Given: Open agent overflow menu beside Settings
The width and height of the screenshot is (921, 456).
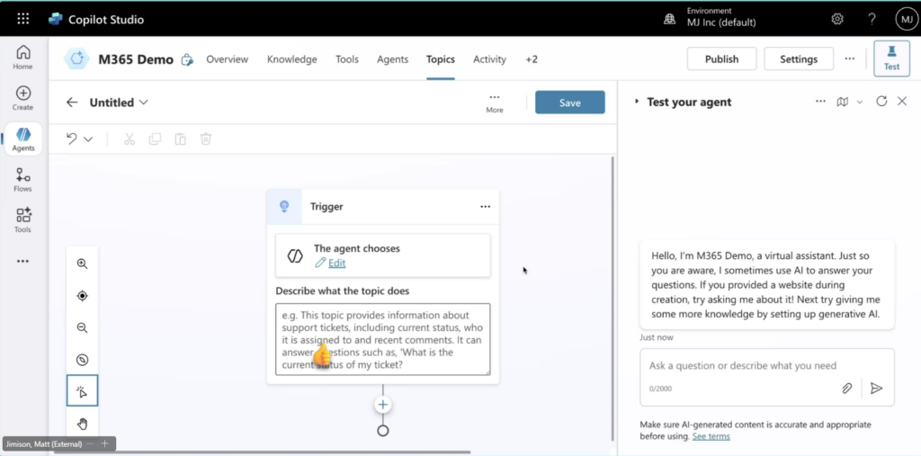Looking at the screenshot, I should pyautogui.click(x=849, y=58).
